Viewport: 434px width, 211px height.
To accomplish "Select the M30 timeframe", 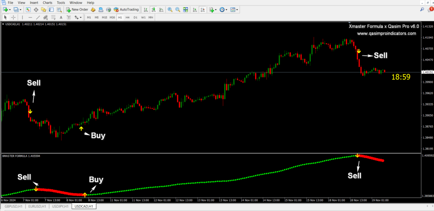I will [112, 17].
